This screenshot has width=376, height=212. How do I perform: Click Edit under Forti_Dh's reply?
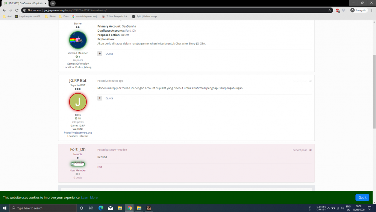(100, 167)
